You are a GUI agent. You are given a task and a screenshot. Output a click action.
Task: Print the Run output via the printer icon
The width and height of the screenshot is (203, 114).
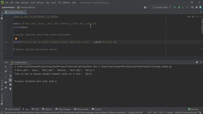[10, 85]
